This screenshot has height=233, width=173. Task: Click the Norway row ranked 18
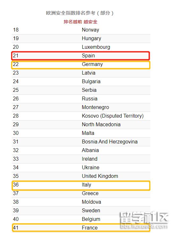pos(81,30)
